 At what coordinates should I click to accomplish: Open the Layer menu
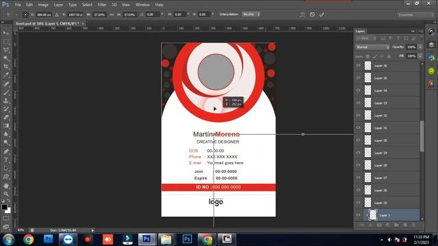click(x=58, y=5)
